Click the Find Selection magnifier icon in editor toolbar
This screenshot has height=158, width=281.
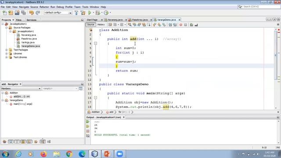tap(130, 25)
